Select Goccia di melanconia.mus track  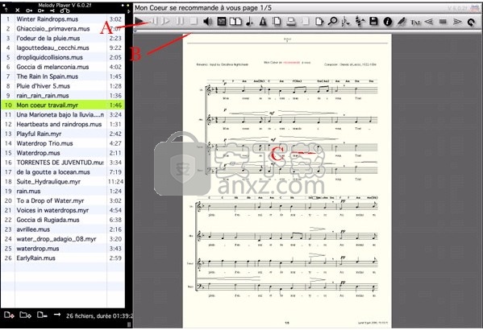[x=63, y=67]
